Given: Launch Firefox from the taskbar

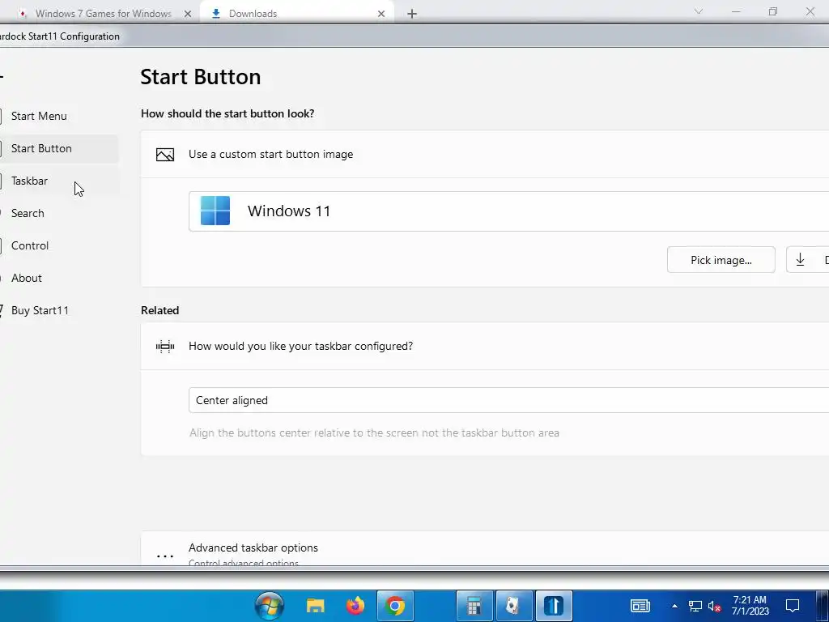Looking at the screenshot, I should coord(356,606).
